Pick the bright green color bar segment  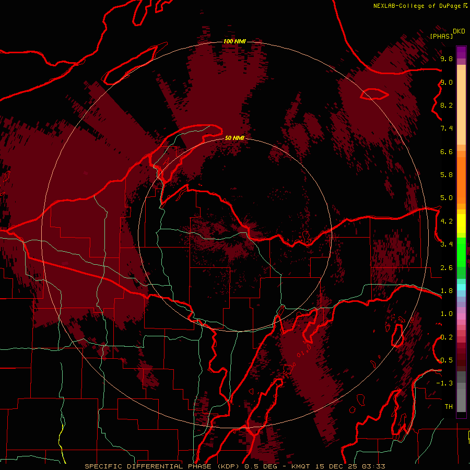[461, 251]
